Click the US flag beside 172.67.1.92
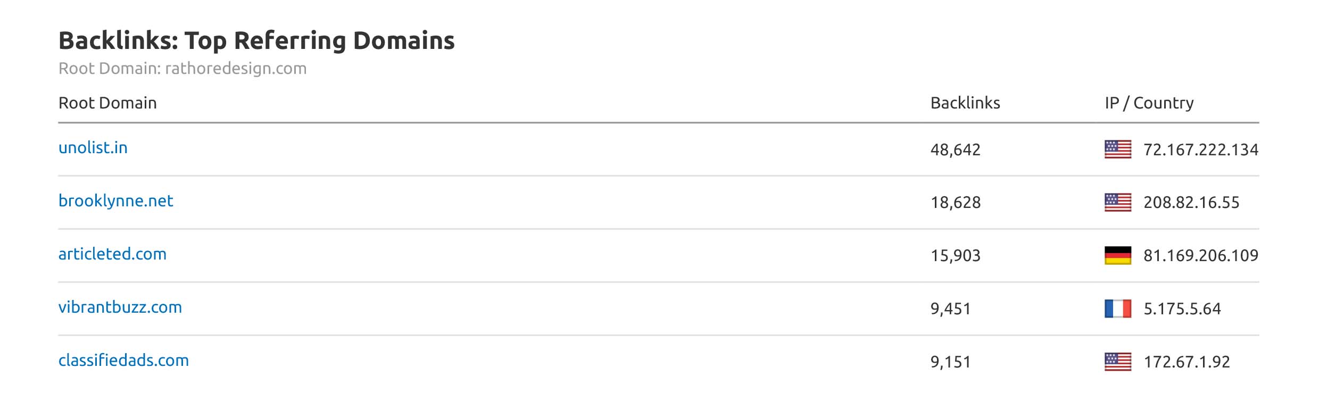1319x418 pixels. 1117,362
